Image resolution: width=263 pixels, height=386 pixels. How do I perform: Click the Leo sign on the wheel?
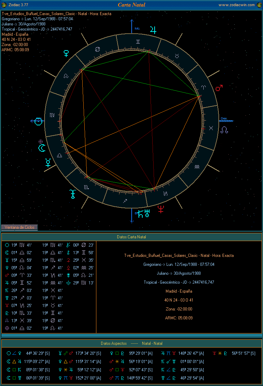pyautogui.click(x=66, y=76)
